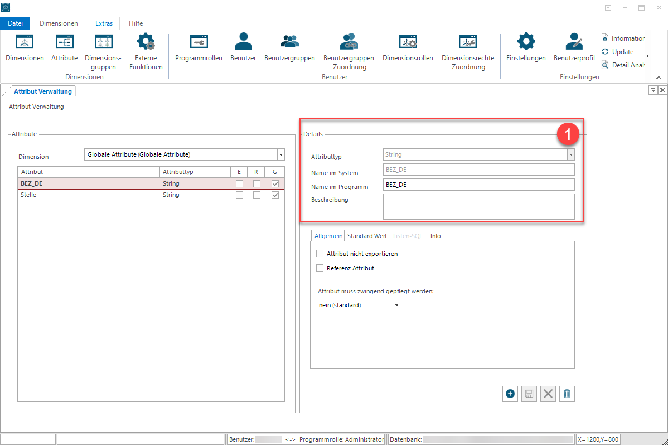Click String type in Stelle row

(x=171, y=195)
